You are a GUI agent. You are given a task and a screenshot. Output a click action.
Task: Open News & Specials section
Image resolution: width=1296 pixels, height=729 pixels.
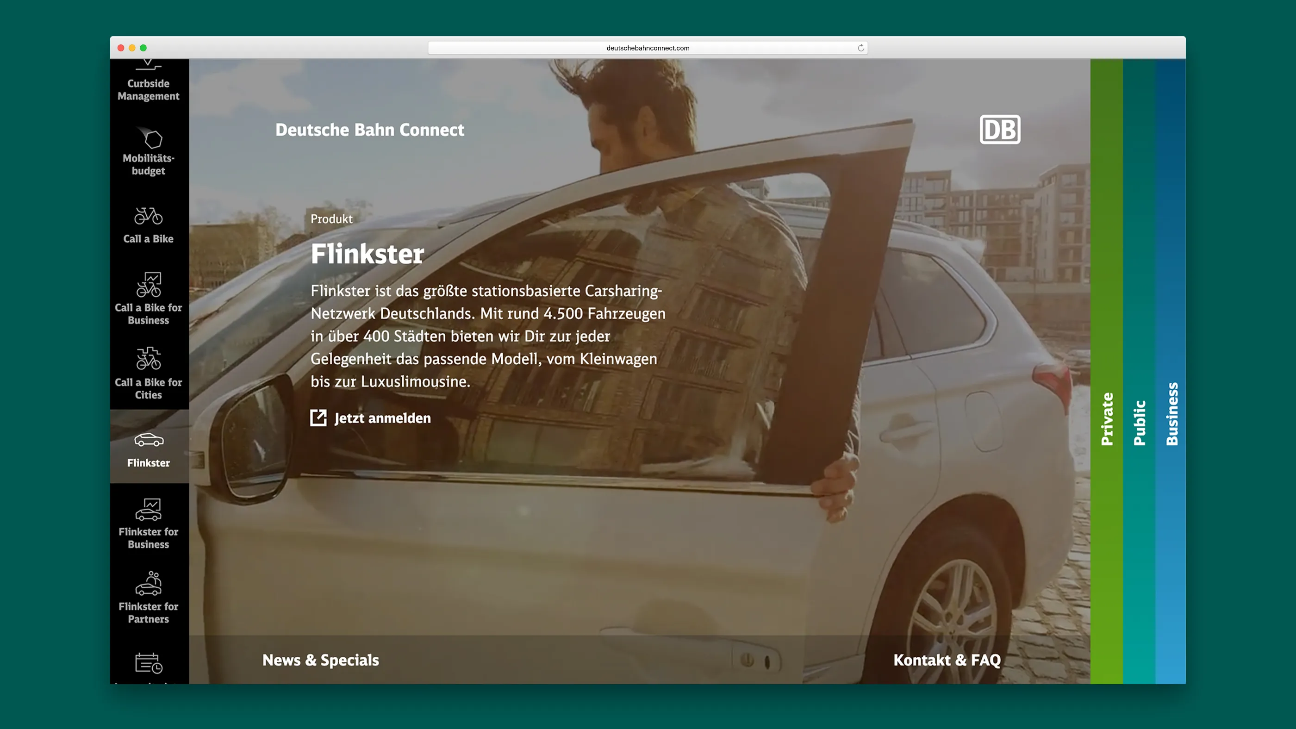[x=320, y=660]
